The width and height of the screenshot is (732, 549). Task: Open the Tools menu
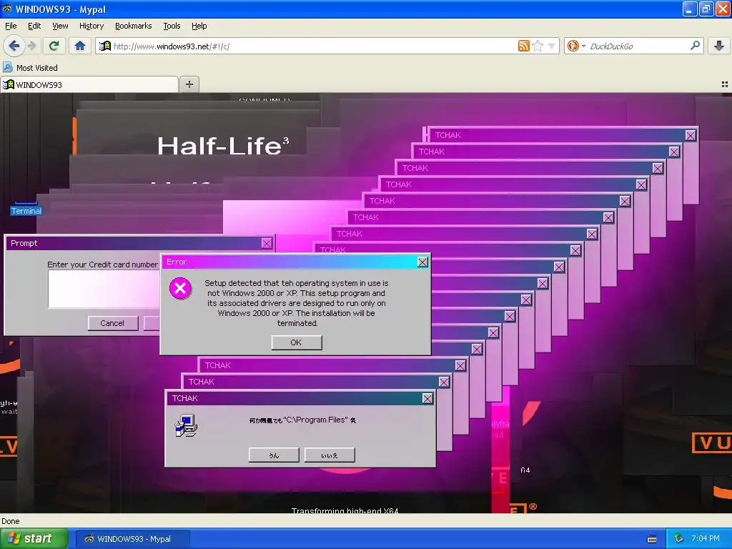click(172, 26)
